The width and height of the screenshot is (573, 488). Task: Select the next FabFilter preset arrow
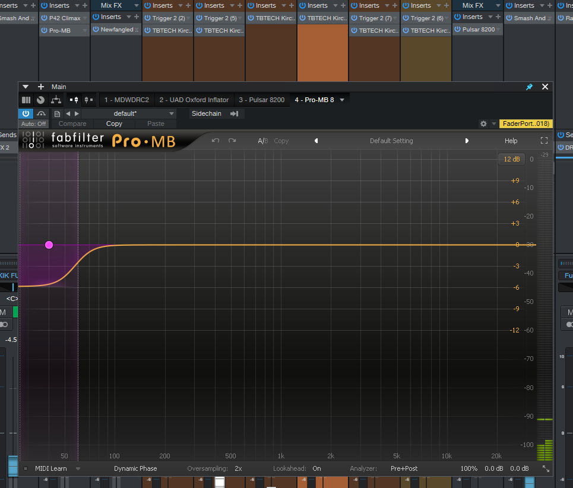pos(467,141)
